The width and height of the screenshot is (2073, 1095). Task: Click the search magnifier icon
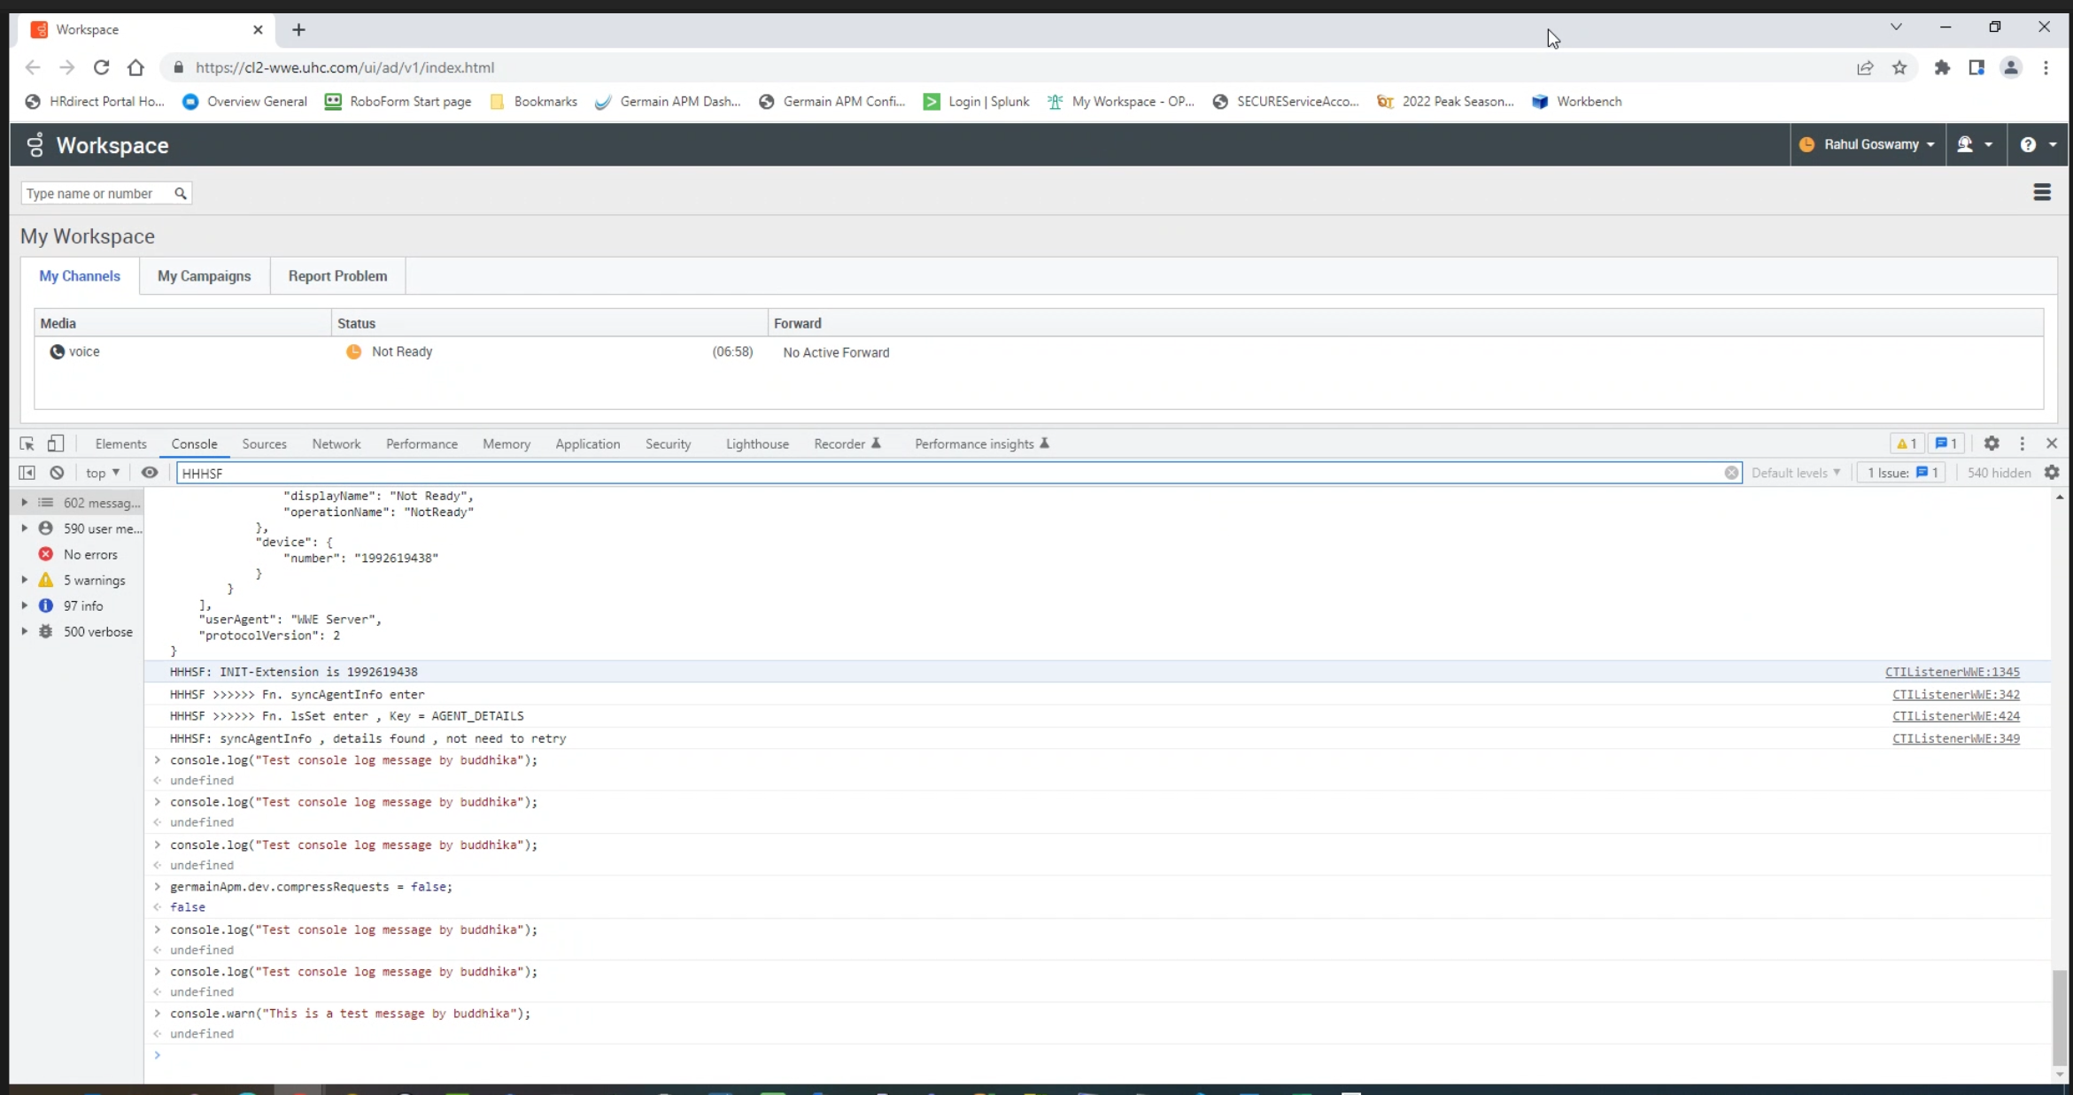(x=181, y=193)
